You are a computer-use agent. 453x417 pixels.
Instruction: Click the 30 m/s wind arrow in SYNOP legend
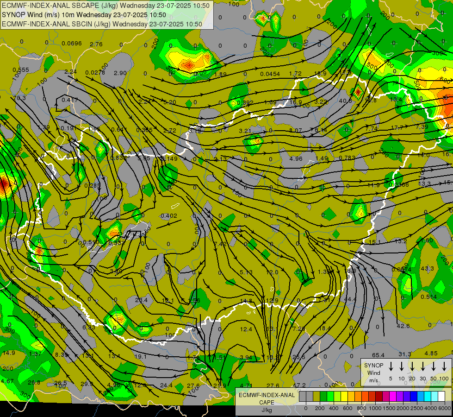click(423, 366)
